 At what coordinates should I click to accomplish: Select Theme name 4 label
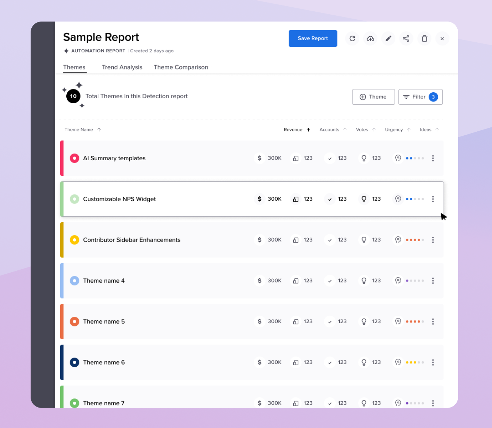(104, 281)
